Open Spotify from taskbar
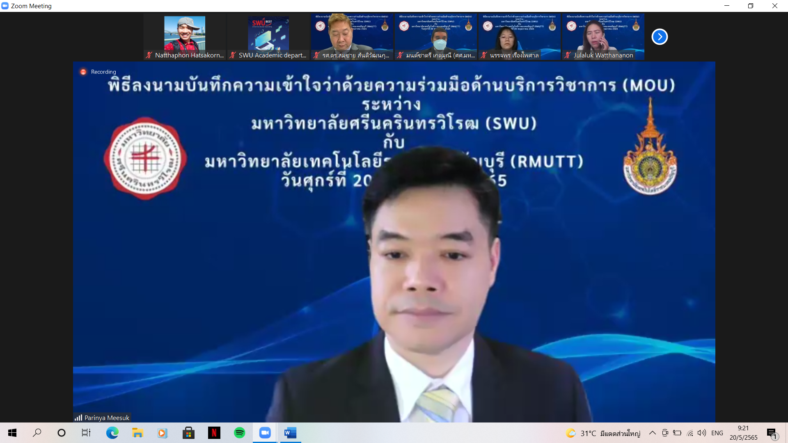 click(x=239, y=433)
